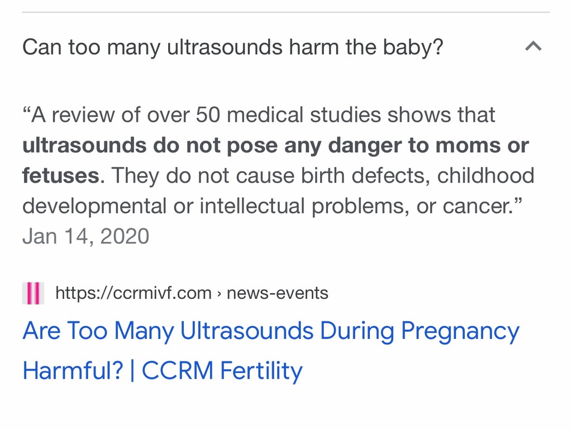The height and width of the screenshot is (430, 572).
Task: Click the 'They do not cause birth defects' sentence
Action: click(269, 176)
